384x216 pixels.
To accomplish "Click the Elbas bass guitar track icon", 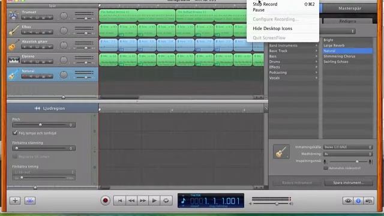I will point(13,31).
